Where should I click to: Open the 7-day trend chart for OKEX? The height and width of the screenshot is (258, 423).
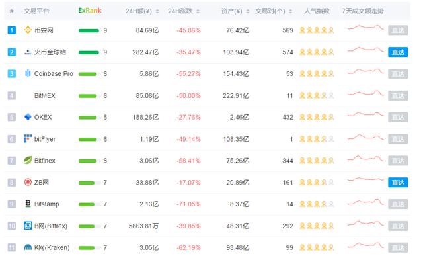point(365,115)
